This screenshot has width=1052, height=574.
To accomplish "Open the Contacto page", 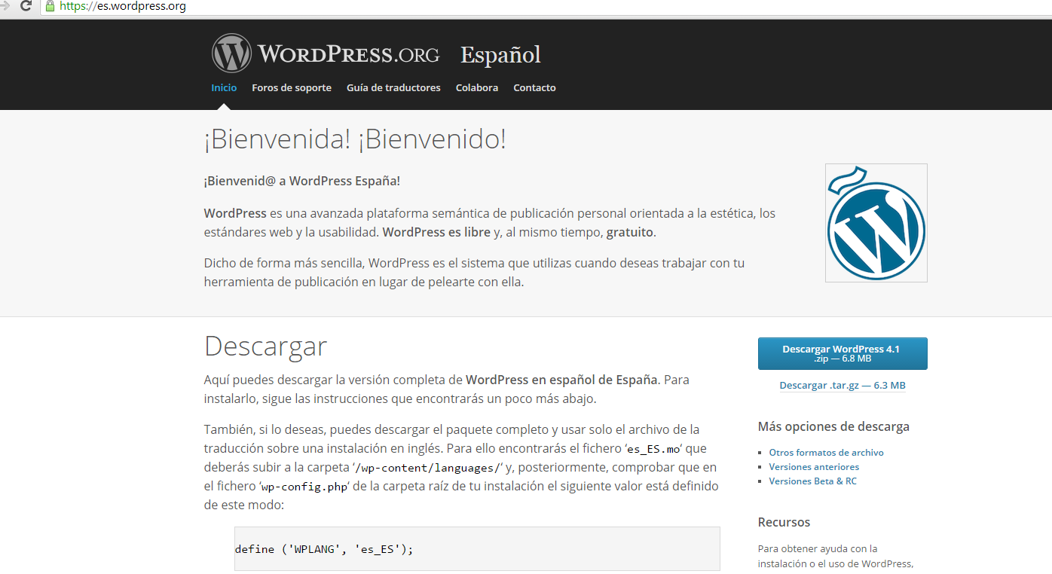I will 534,88.
